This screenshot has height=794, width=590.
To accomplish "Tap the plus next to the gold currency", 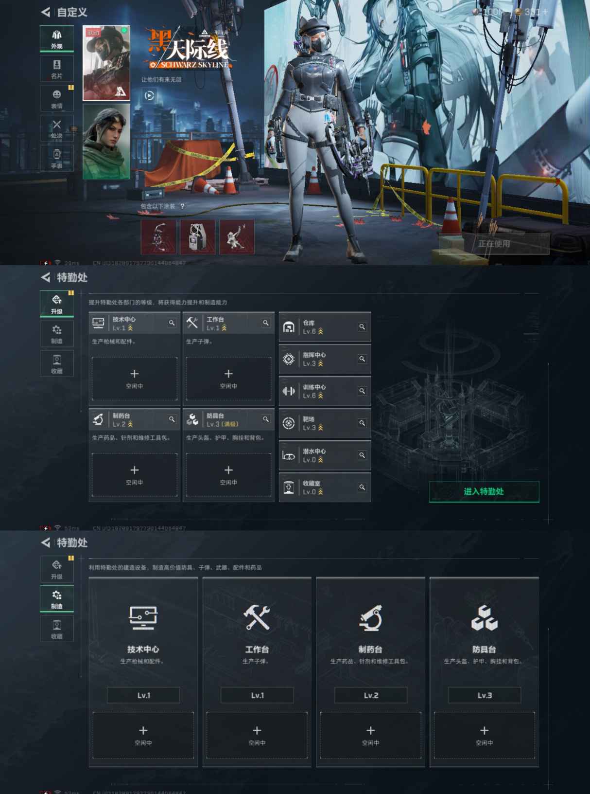I will coord(544,12).
